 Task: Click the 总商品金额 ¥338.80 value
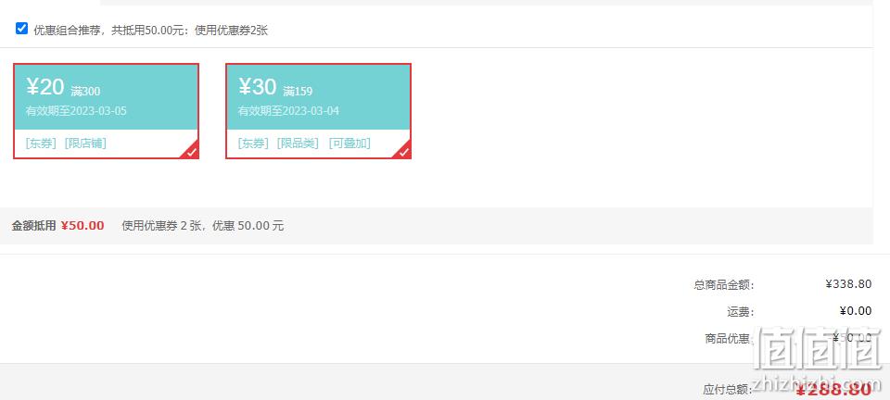(848, 284)
